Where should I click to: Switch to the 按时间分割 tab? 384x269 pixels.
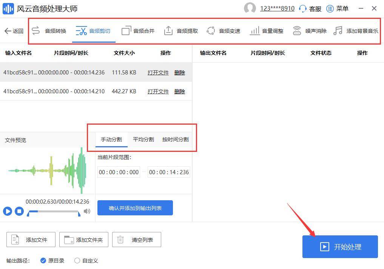tap(175, 139)
